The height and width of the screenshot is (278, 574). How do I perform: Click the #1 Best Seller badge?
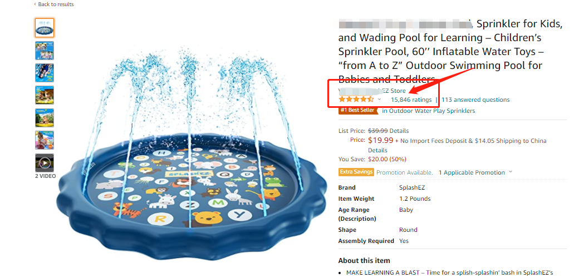[x=358, y=111]
